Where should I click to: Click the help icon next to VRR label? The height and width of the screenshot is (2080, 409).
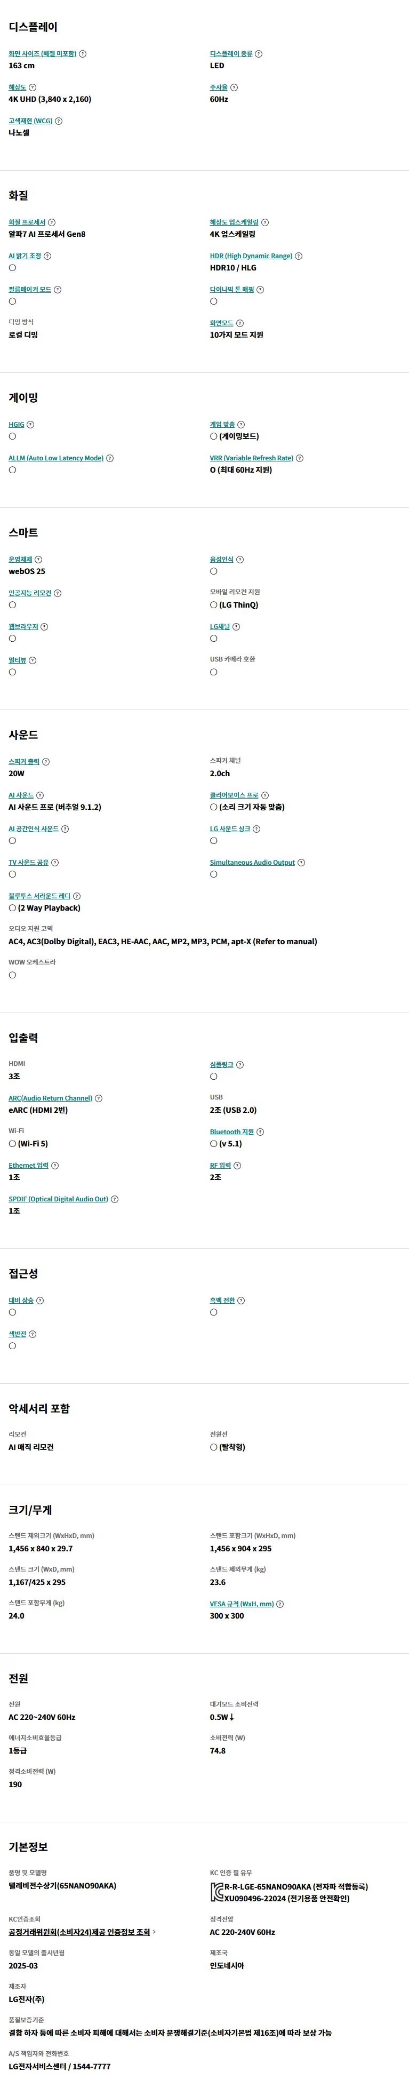click(299, 458)
